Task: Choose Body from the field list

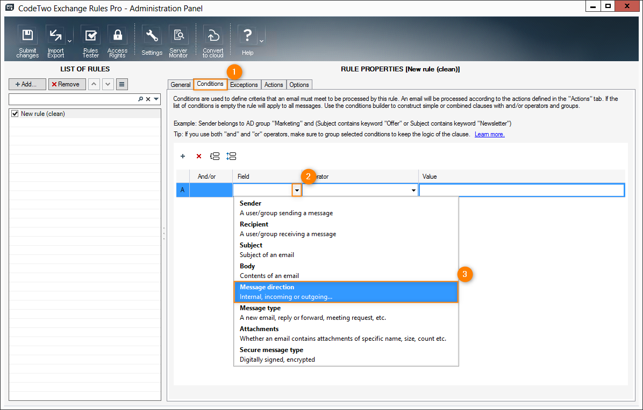Action: pyautogui.click(x=346, y=271)
